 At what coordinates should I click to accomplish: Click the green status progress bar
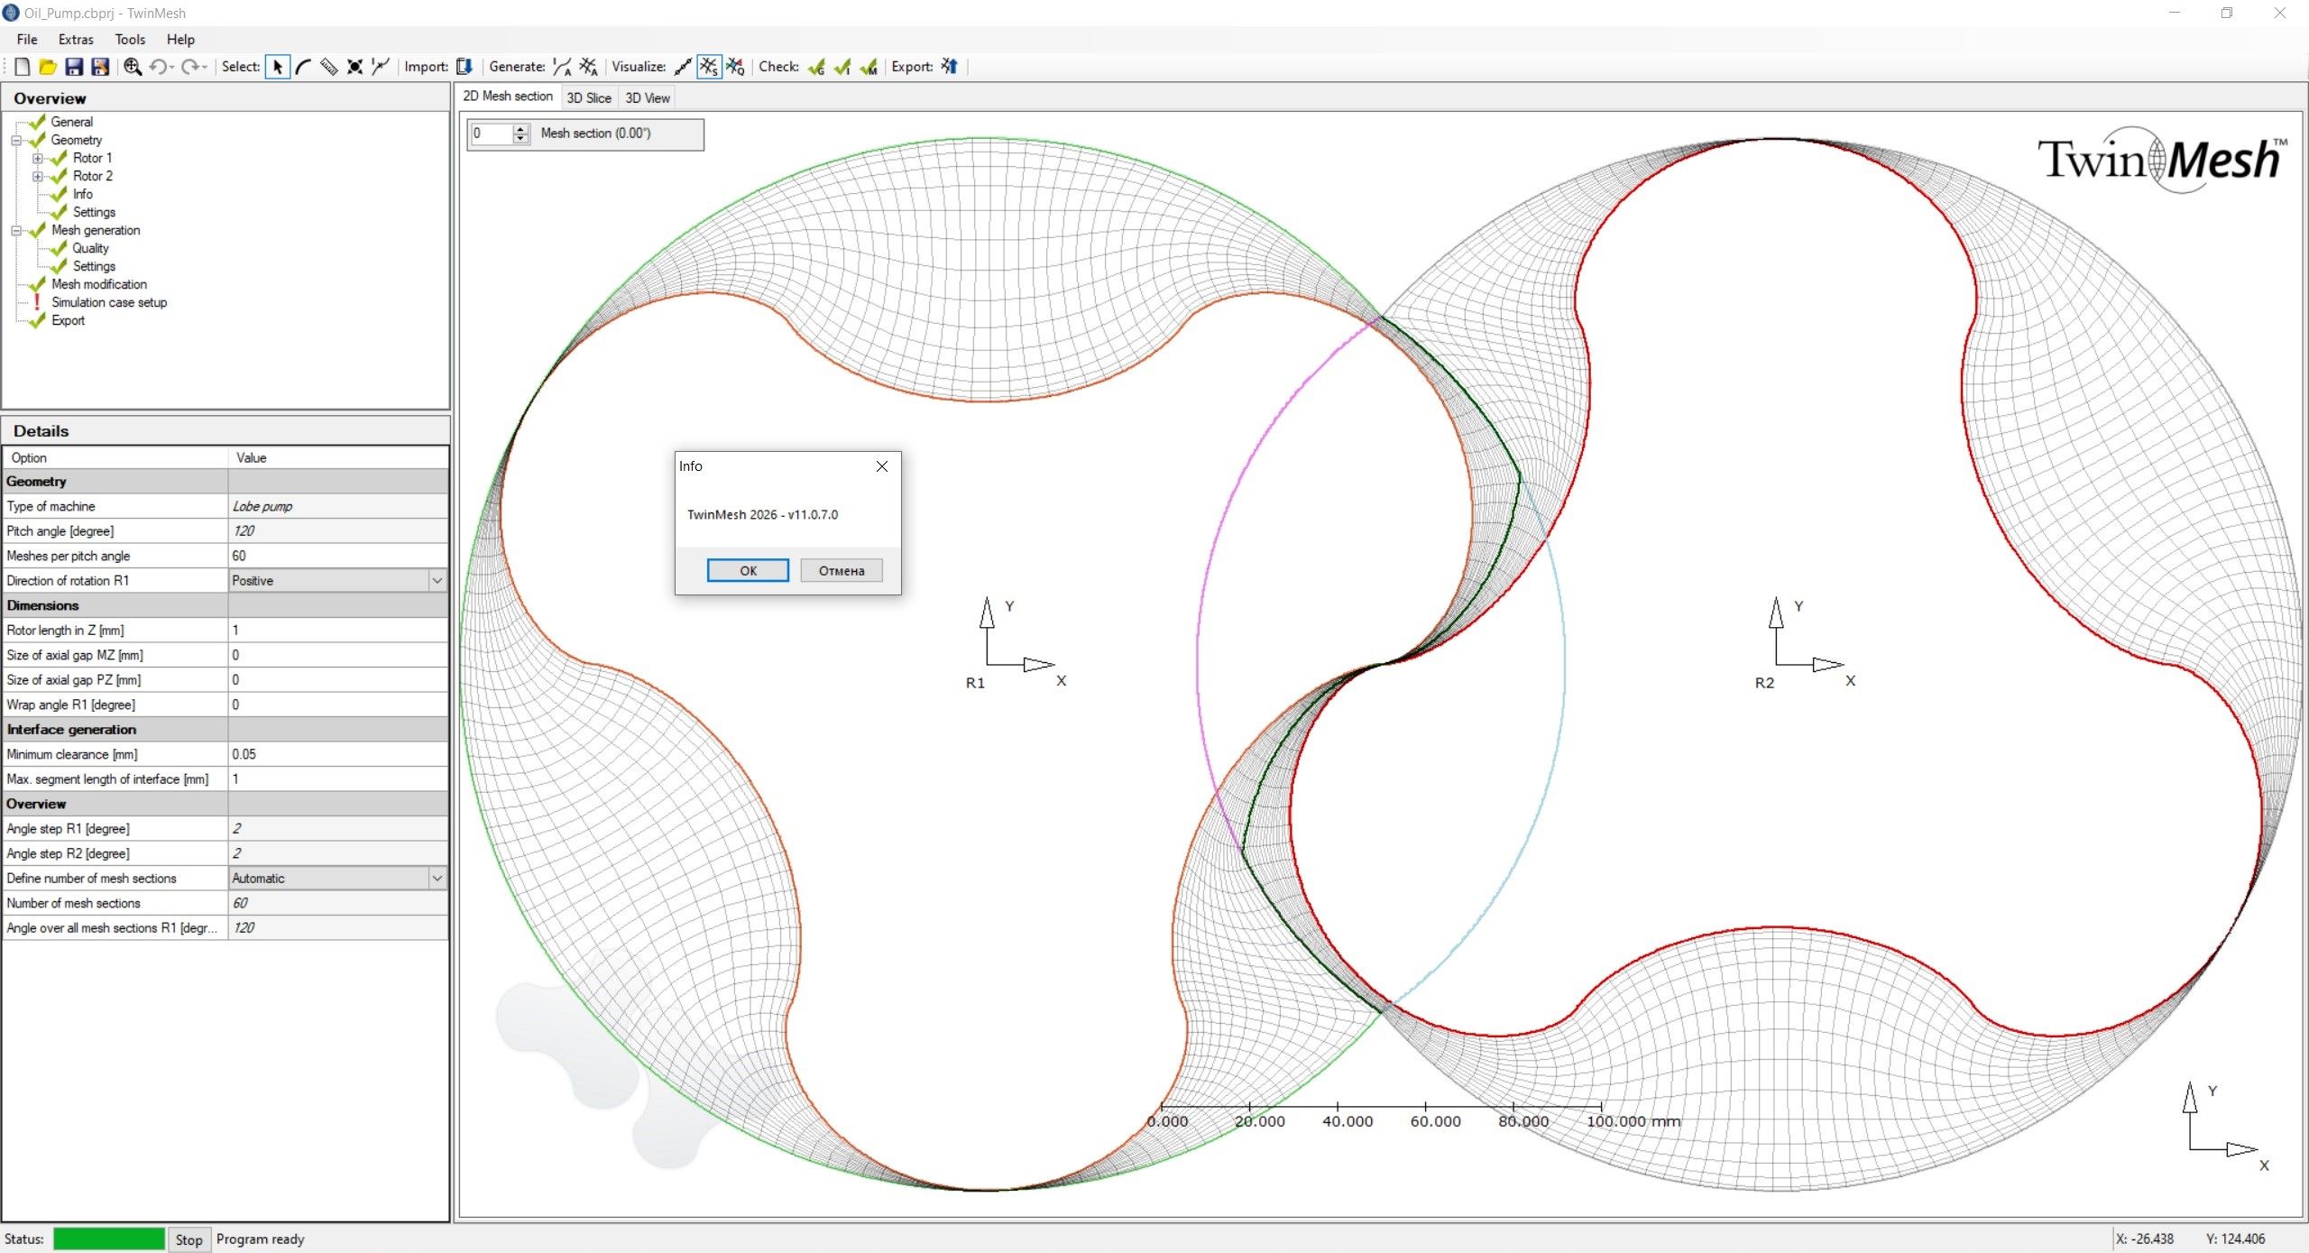click(x=109, y=1239)
